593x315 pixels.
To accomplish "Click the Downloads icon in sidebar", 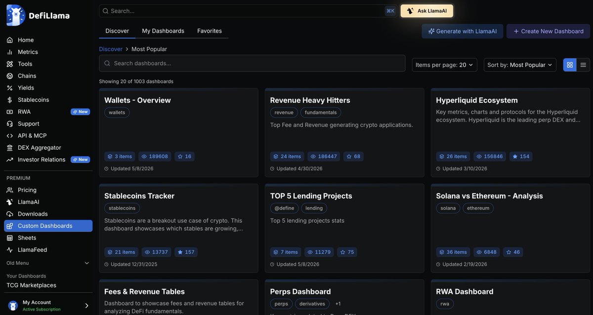I will tap(10, 214).
